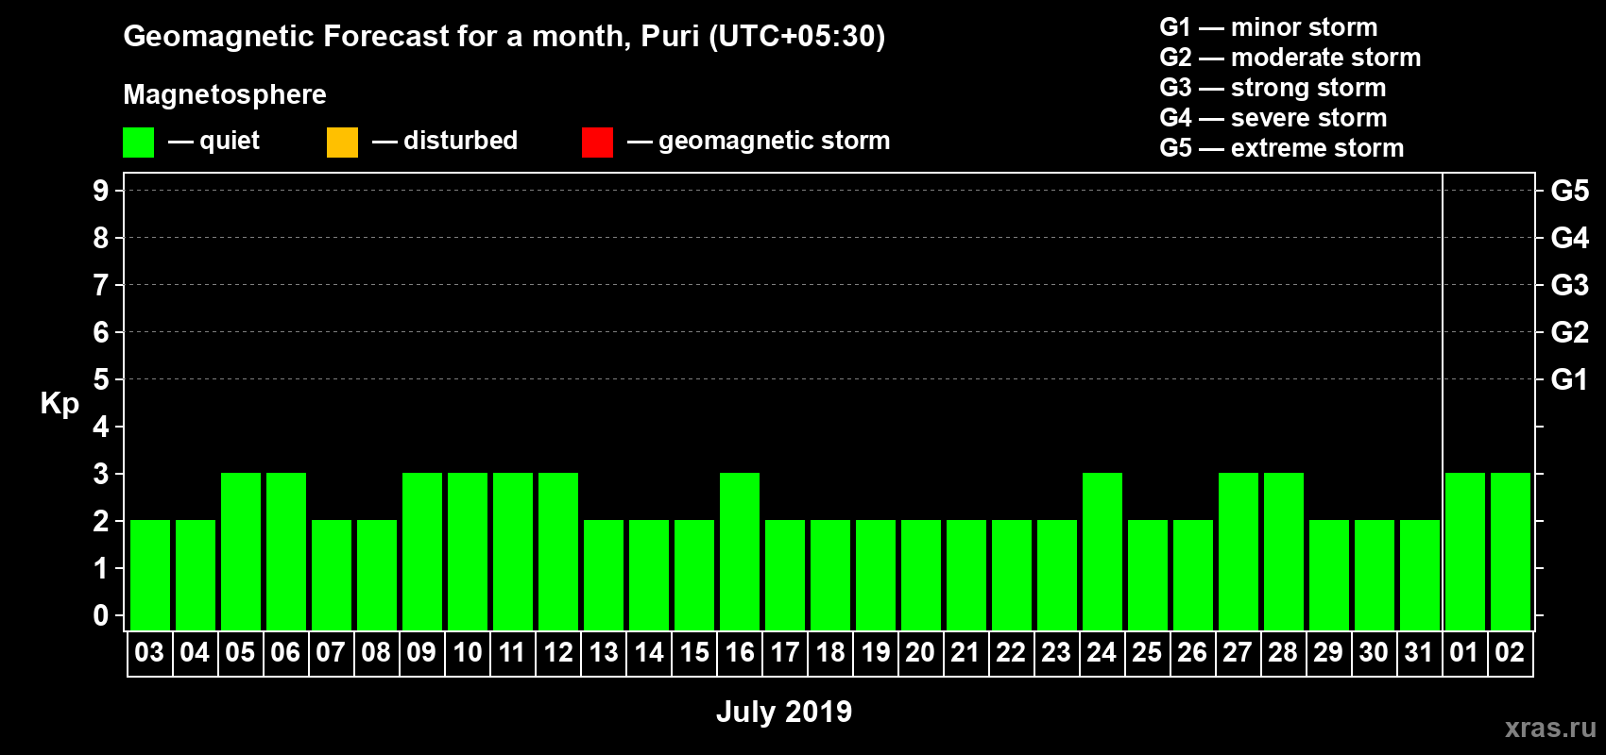Click date label 09 on the axis

coord(421,652)
